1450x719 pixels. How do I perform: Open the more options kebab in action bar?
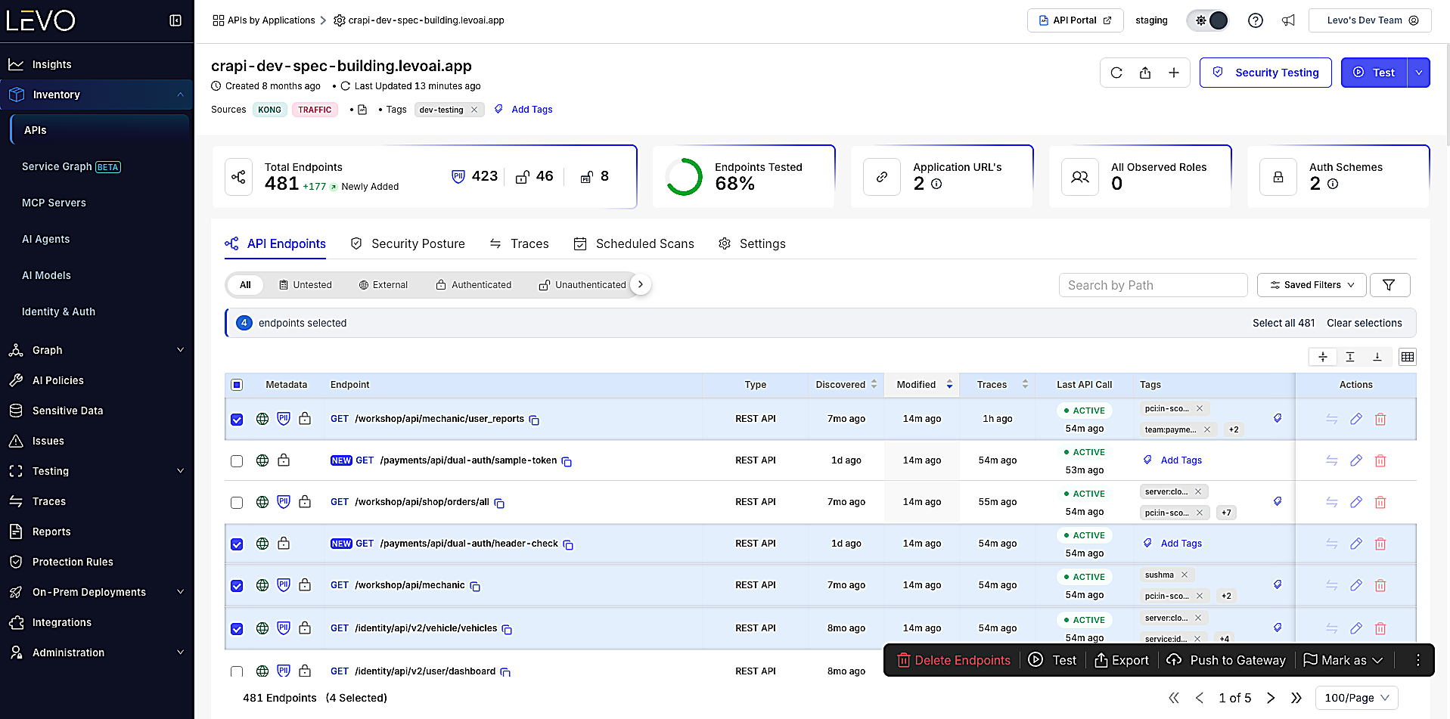1418,660
